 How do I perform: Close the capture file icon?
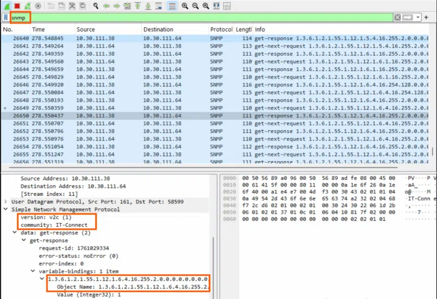(72, 6)
